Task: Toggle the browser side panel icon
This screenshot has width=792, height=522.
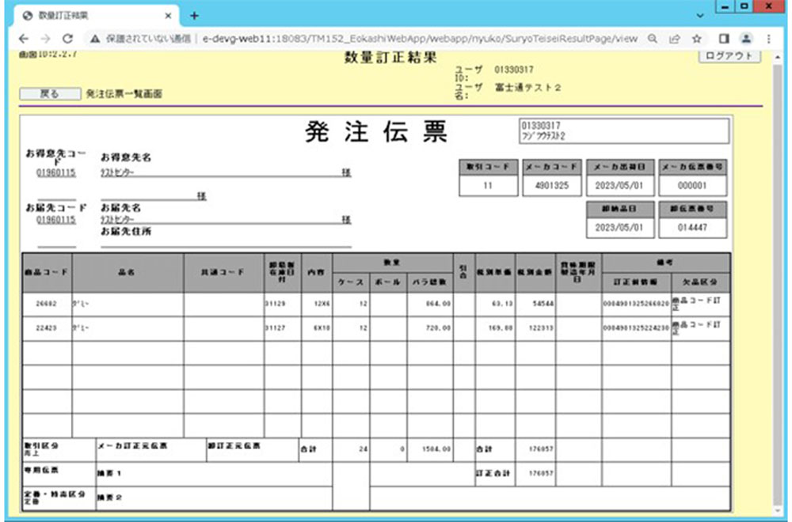Action: coord(724,39)
